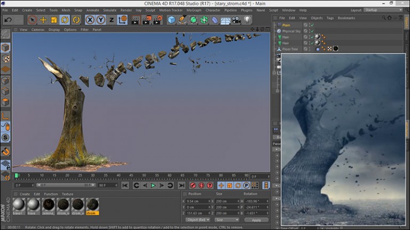Add a Cube primitive object
The image size is (410, 230).
(171, 20)
